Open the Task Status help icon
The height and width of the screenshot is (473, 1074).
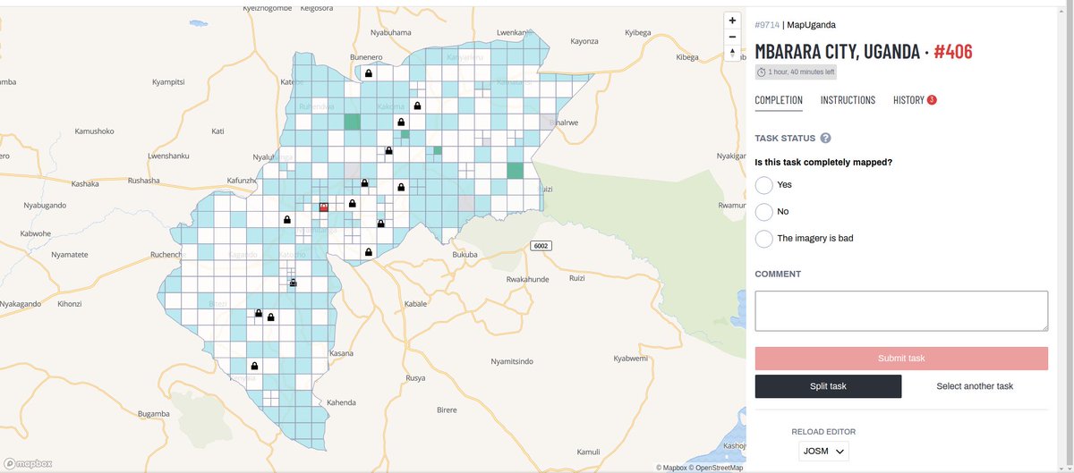(825, 139)
